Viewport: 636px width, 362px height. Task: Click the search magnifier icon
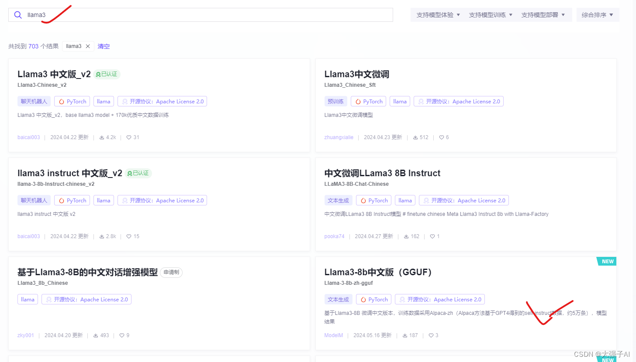pos(17,14)
